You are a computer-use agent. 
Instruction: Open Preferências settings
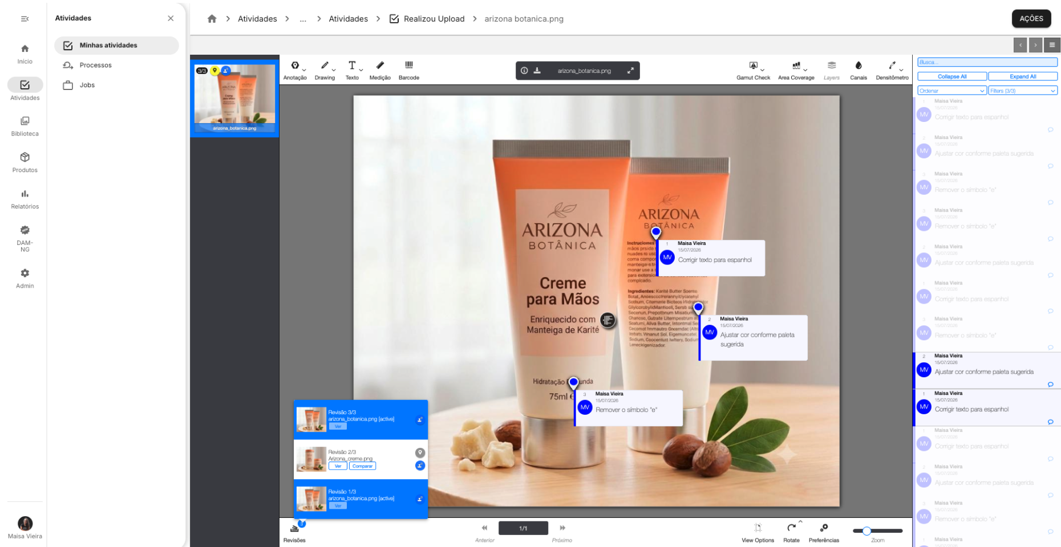pyautogui.click(x=824, y=531)
